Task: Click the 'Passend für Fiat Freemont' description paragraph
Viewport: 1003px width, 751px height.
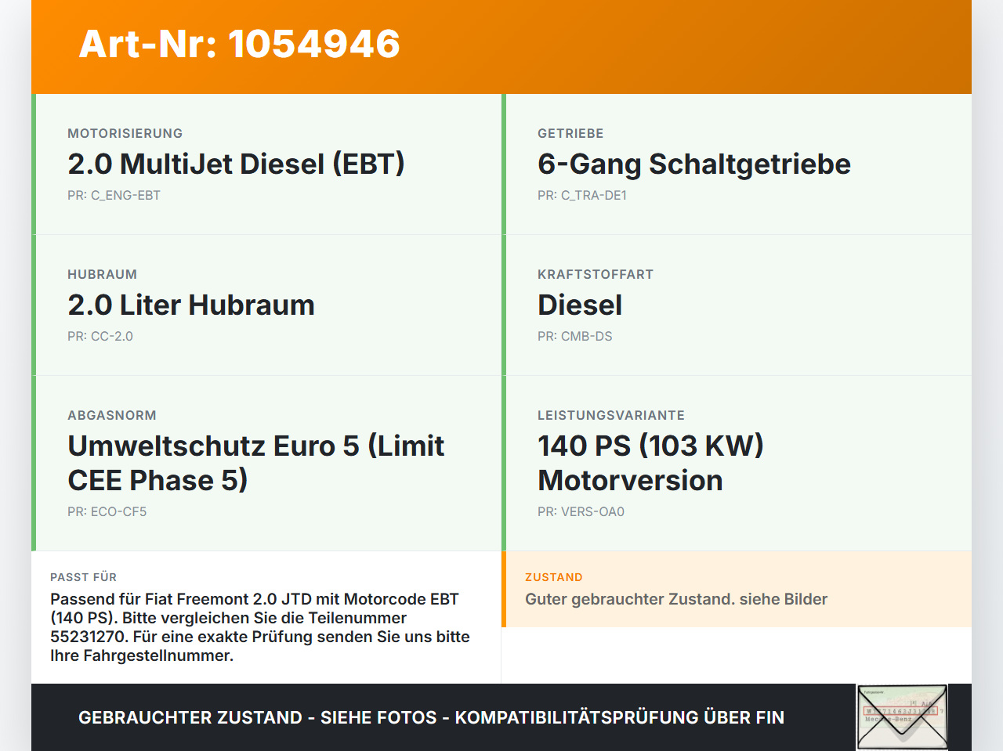Action: point(260,627)
